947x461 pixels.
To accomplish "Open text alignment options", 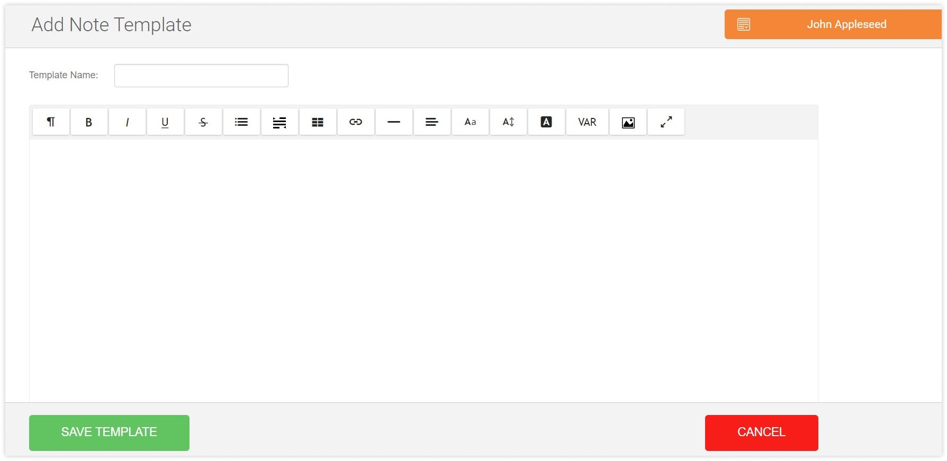I will coord(432,122).
